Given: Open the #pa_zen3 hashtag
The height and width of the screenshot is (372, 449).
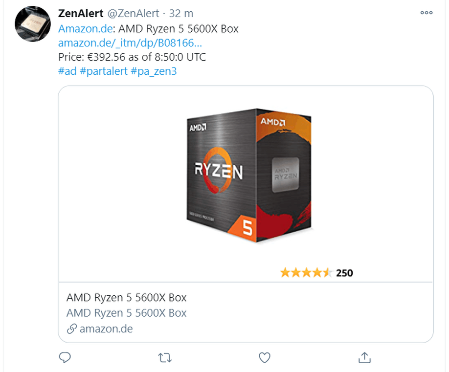Looking at the screenshot, I should 154,71.
